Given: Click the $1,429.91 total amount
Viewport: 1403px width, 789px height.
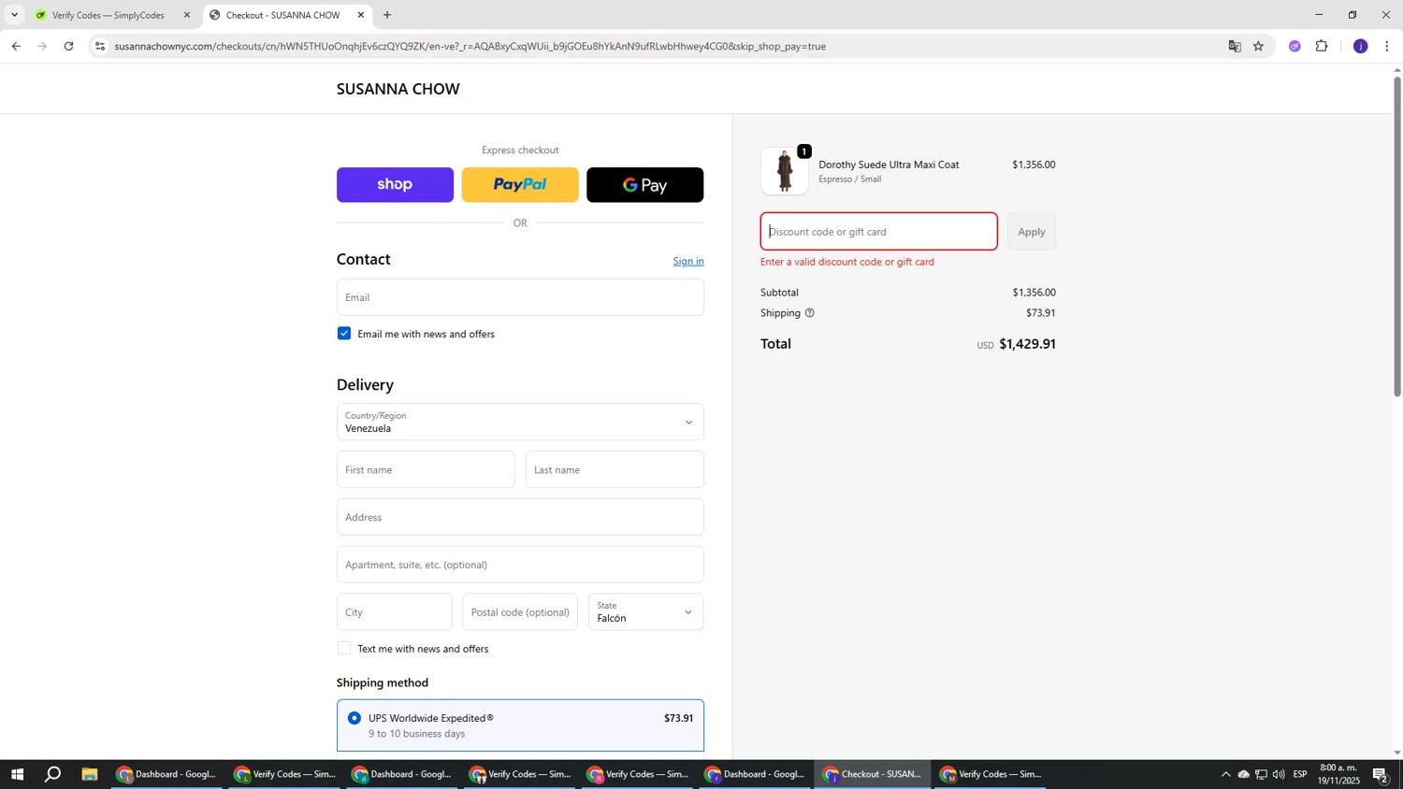Looking at the screenshot, I should (x=1027, y=344).
